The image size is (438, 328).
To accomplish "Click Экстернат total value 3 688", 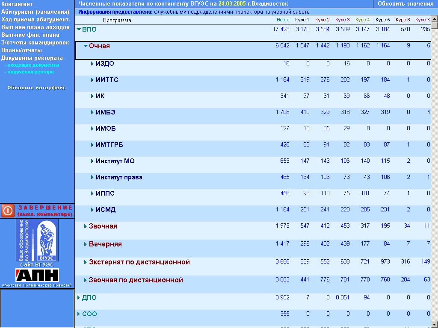I will [282, 262].
